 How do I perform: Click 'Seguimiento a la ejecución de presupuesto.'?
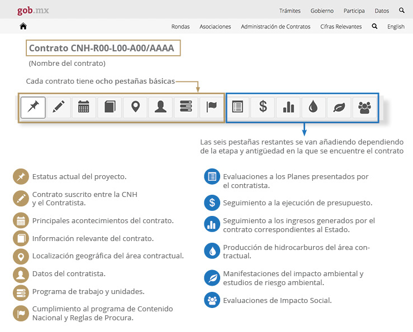point(298,203)
